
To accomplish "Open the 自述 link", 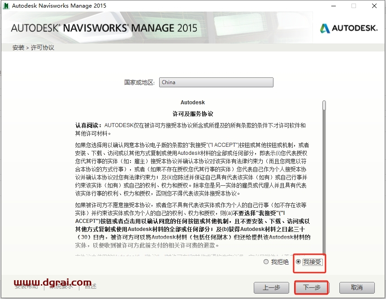I will coord(91,286).
